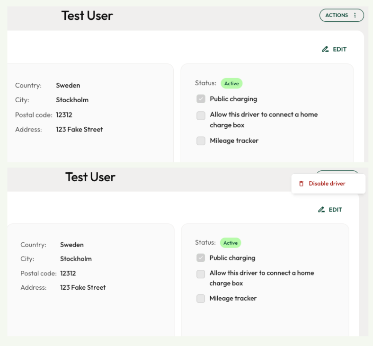373x346 pixels.
Task: Click the Active status badge in lower panel
Action: point(231,243)
